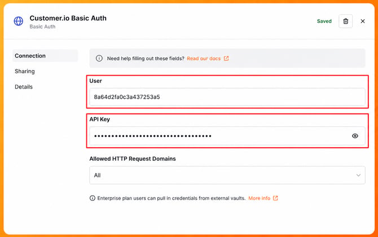Switch to the Details tab
Screen dimensions: 378x237
click(x=24, y=87)
